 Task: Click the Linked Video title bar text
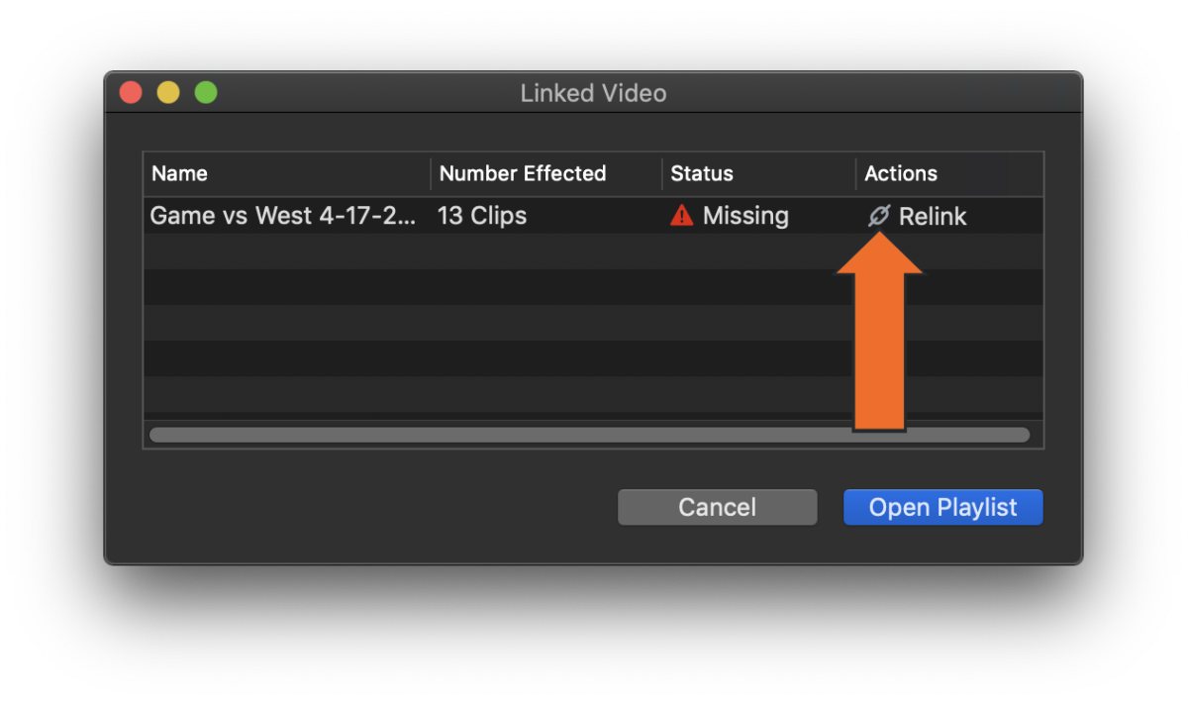[593, 93]
